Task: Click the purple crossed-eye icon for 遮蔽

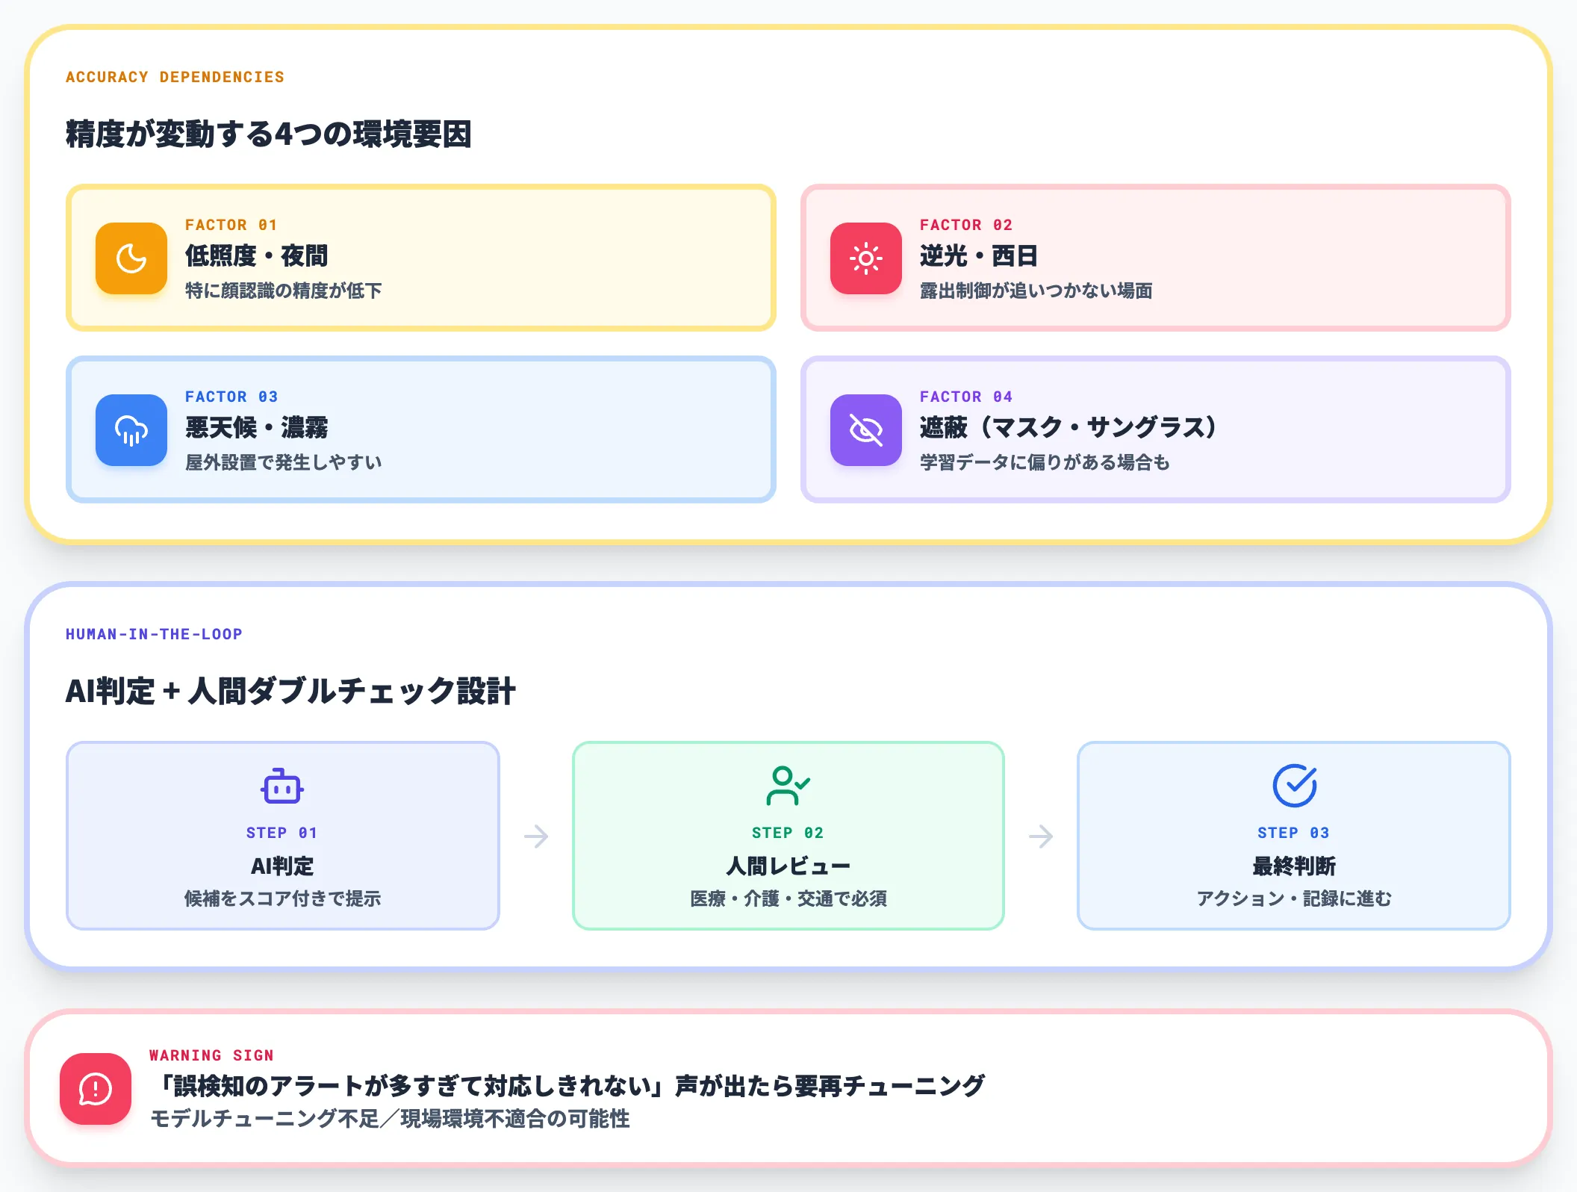Action: pyautogui.click(x=866, y=430)
